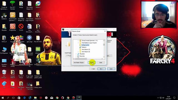178x100 pixels.
Task: Select the türkçe yama desktop folder
Action: tap(38, 85)
